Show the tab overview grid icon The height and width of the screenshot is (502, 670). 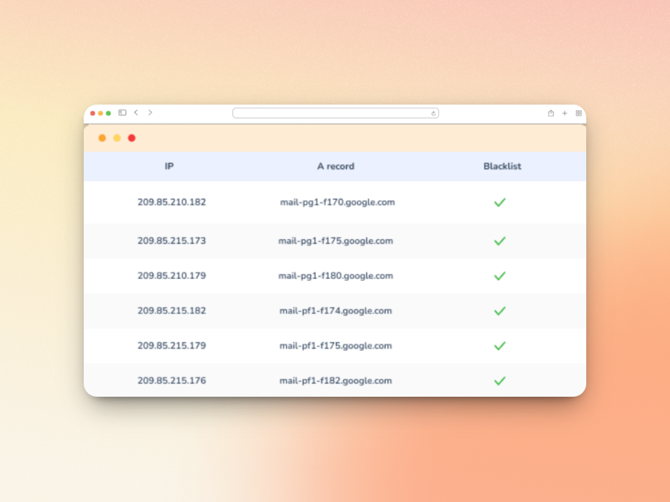579,113
